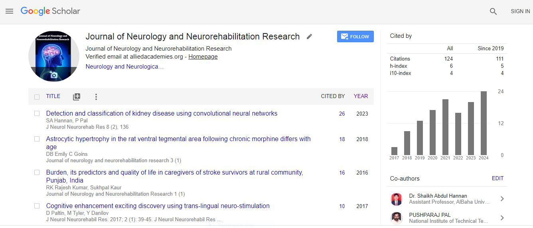The width and height of the screenshot is (533, 228).
Task: Click PUSHPARAJ PAL's profile picture
Action: 397,218
